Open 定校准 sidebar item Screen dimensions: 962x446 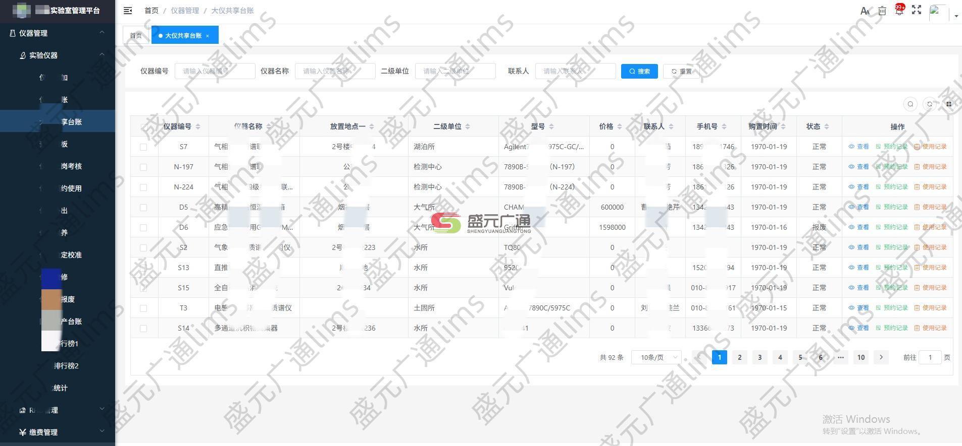click(x=58, y=254)
